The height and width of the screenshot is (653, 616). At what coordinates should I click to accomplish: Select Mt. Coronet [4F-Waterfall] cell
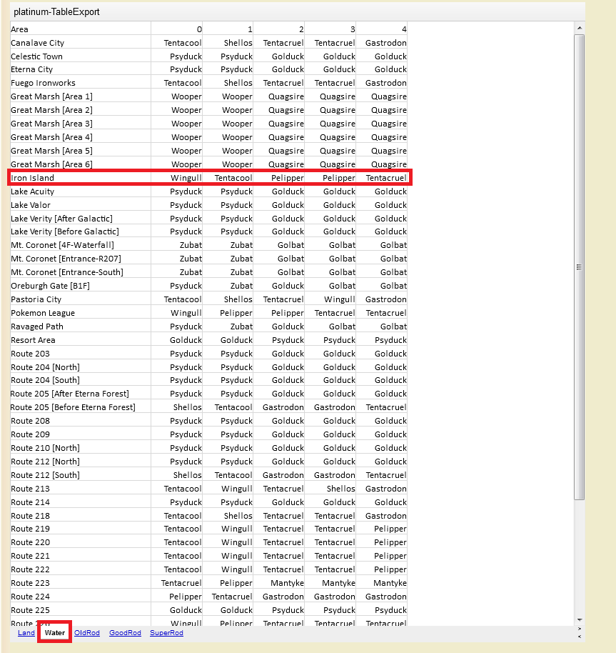(80, 245)
